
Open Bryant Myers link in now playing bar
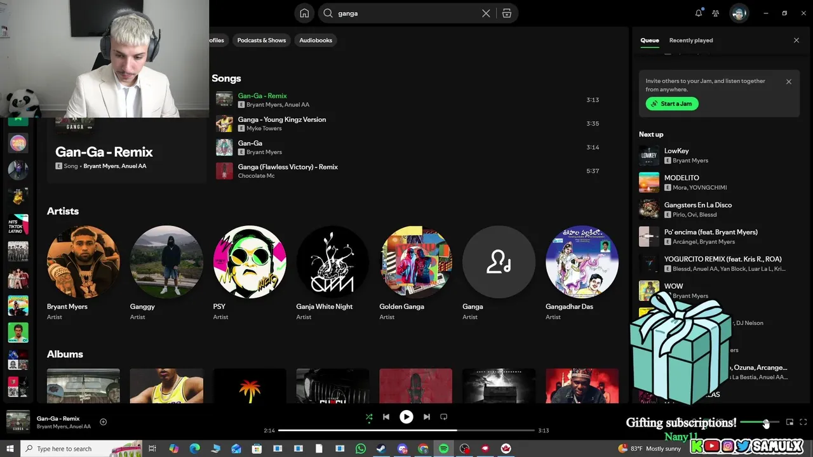[x=52, y=427]
